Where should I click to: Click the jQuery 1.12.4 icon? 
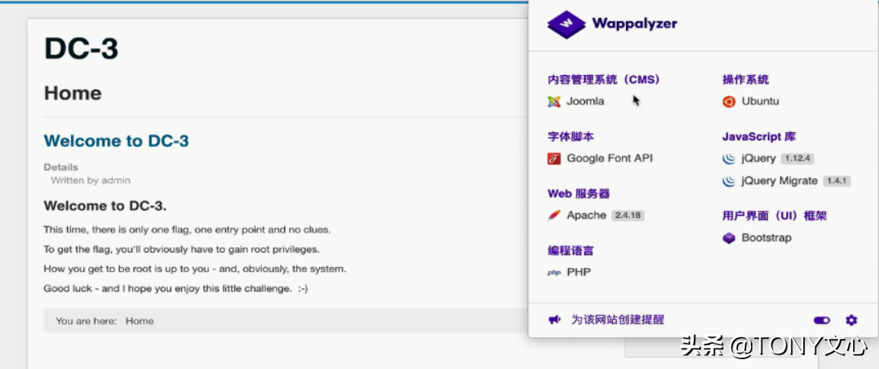pyautogui.click(x=729, y=158)
